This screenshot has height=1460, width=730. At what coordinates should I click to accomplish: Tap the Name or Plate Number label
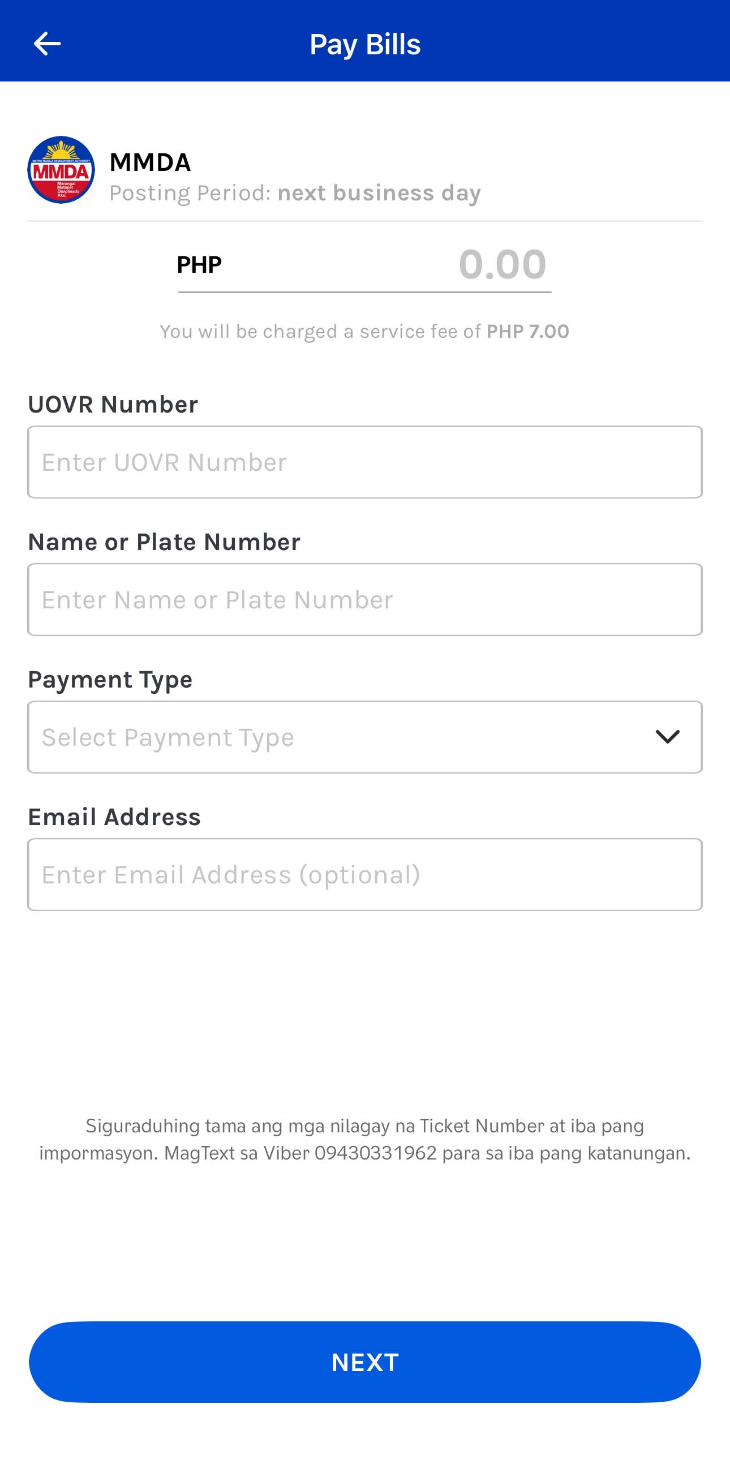tap(164, 542)
